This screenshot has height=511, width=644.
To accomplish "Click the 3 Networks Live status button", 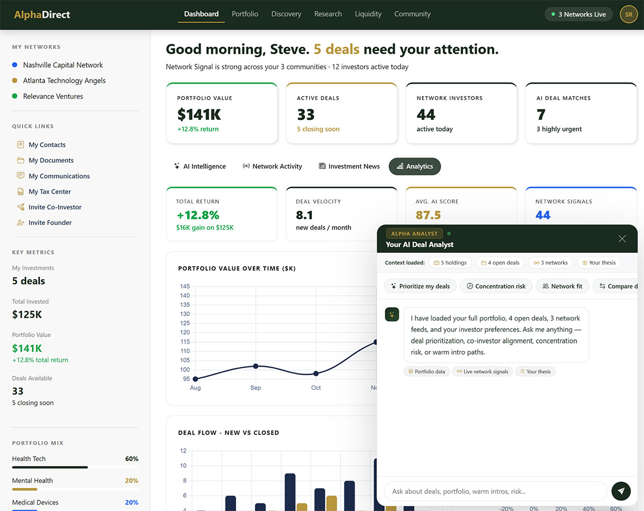I will (579, 14).
